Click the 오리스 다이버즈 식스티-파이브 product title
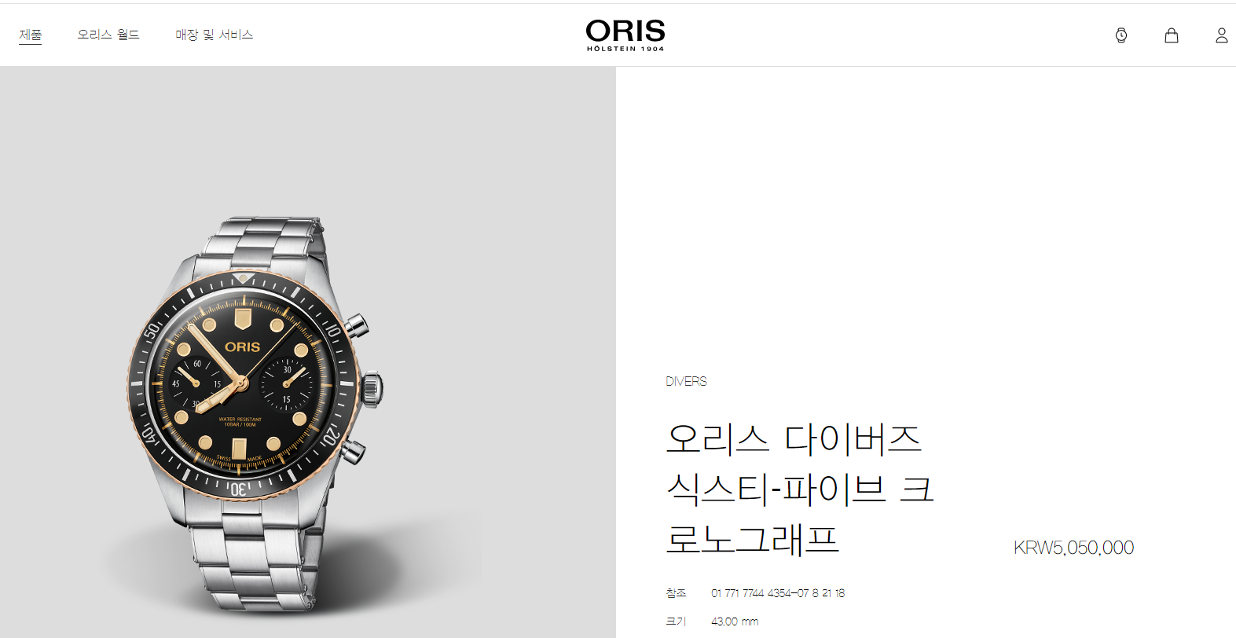 click(x=800, y=489)
